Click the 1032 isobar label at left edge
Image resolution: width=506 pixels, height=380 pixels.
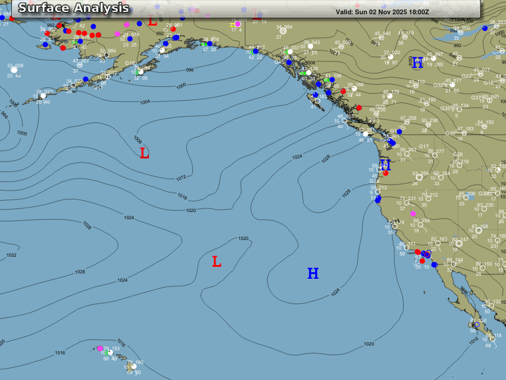(x=11, y=255)
